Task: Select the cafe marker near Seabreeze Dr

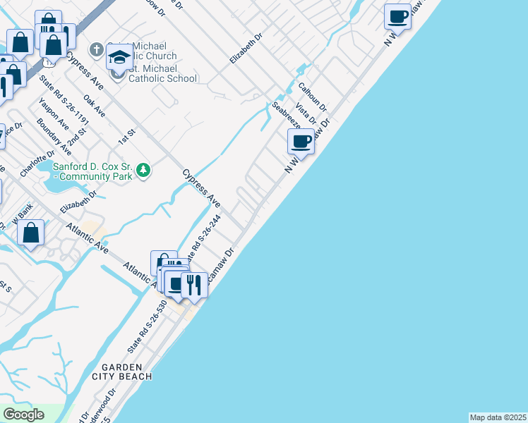Action: click(x=301, y=142)
